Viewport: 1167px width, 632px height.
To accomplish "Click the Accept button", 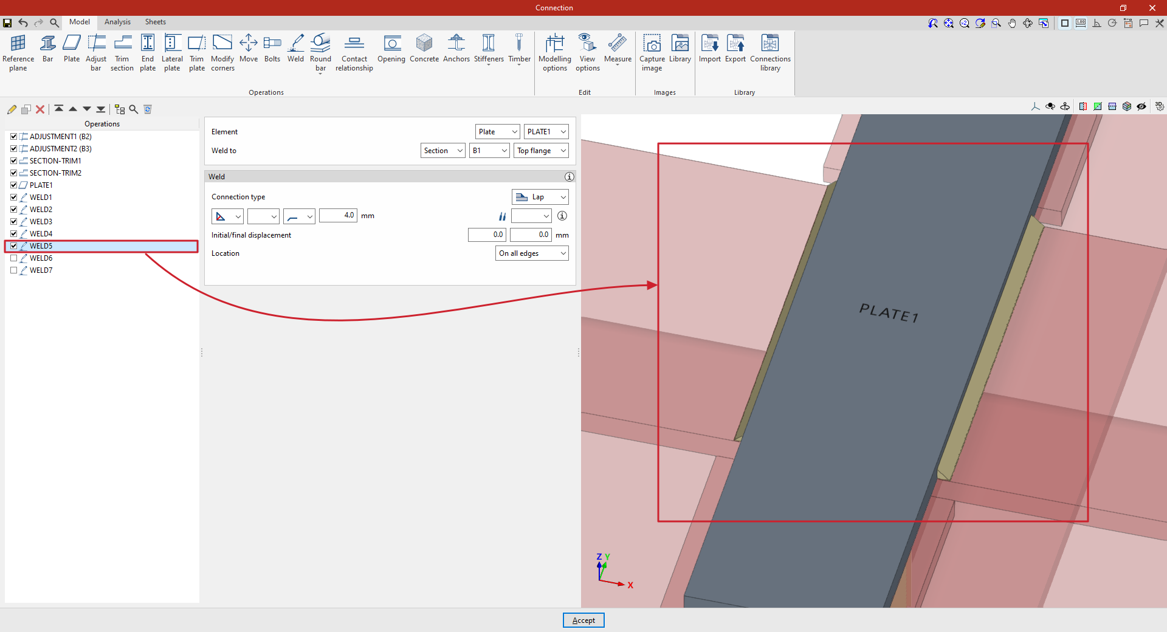I will [583, 620].
